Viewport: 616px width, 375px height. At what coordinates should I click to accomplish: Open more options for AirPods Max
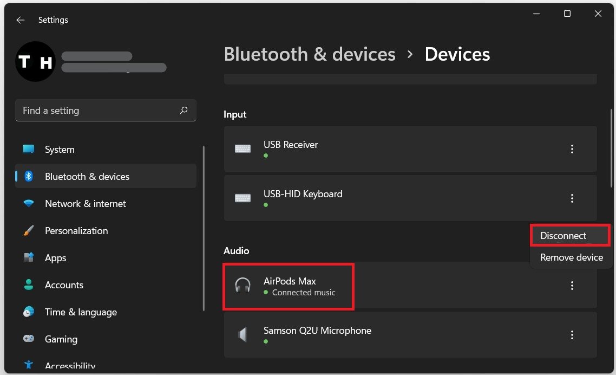point(572,286)
